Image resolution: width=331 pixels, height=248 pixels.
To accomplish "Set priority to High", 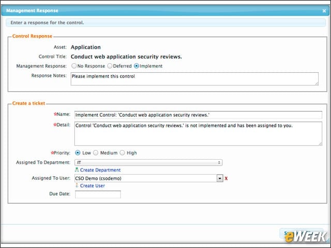I will 122,153.
